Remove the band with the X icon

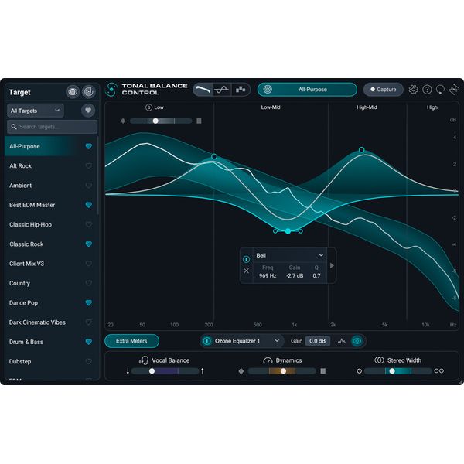tap(246, 271)
